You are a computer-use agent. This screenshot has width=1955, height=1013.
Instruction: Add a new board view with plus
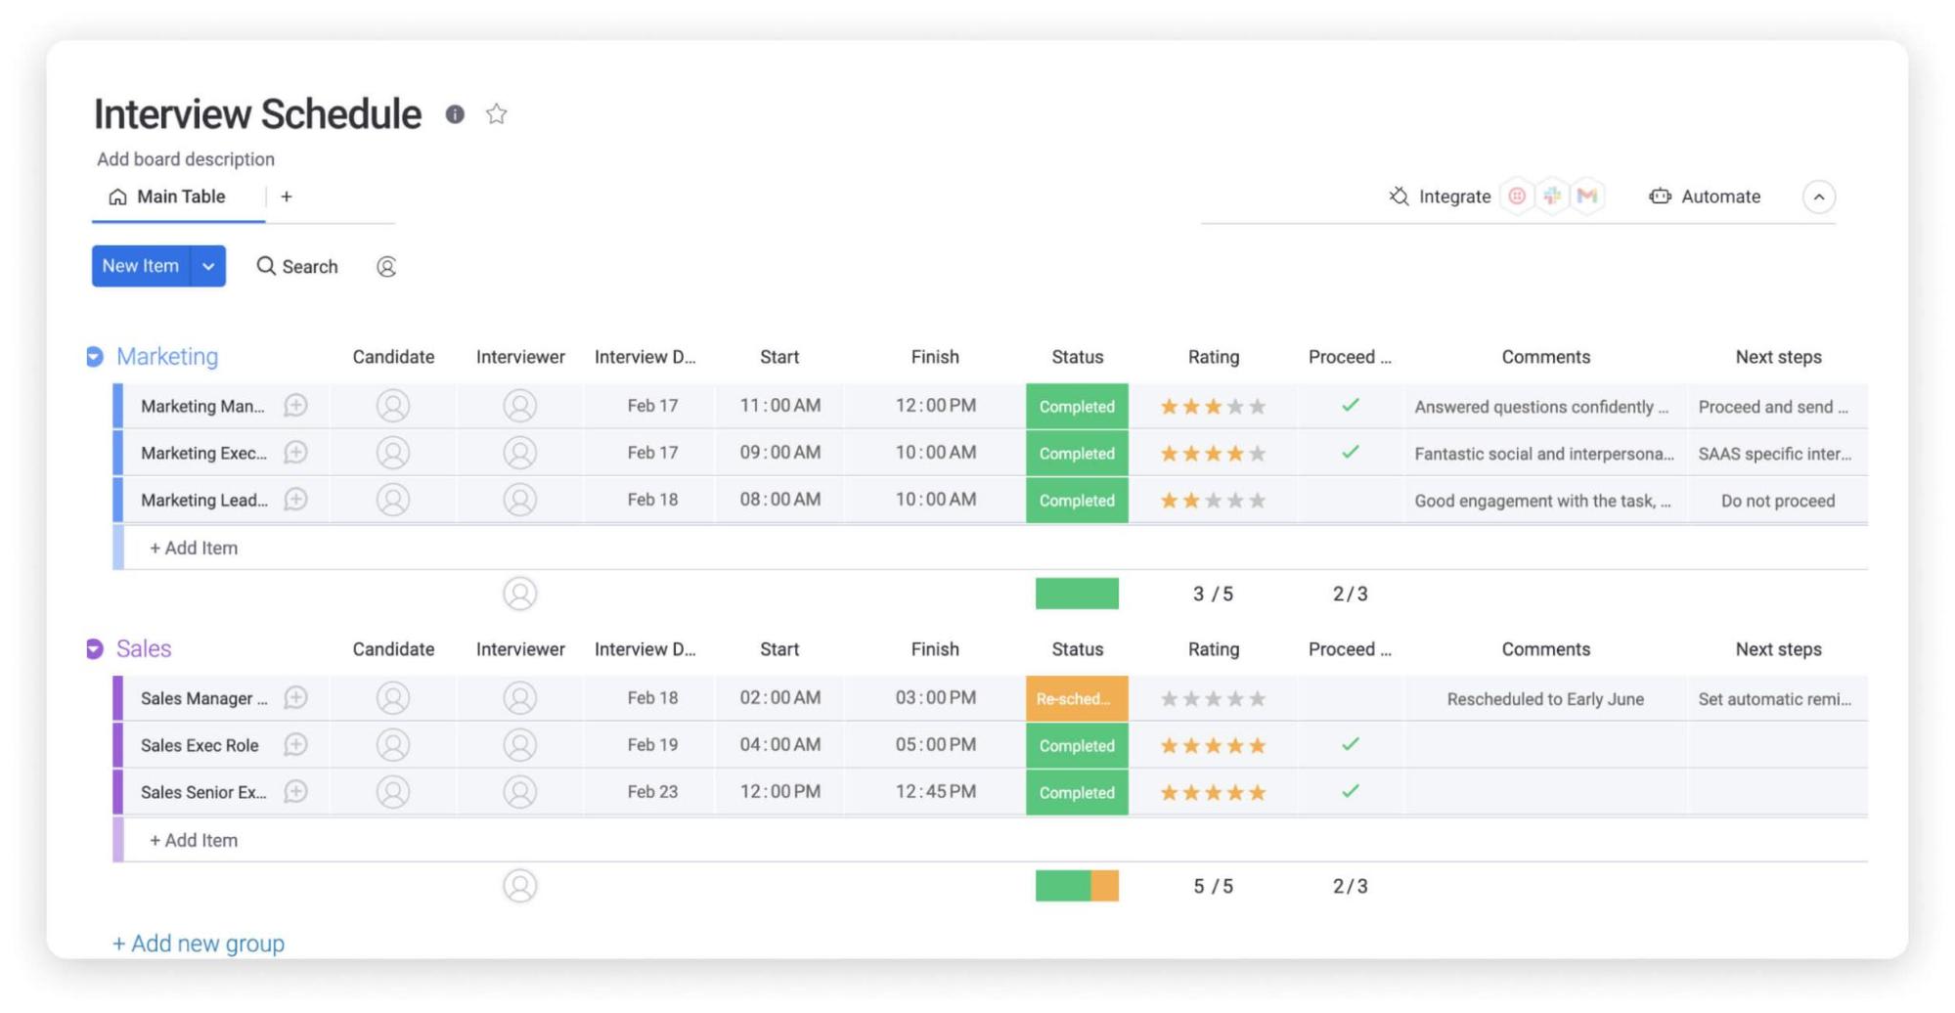point(287,197)
